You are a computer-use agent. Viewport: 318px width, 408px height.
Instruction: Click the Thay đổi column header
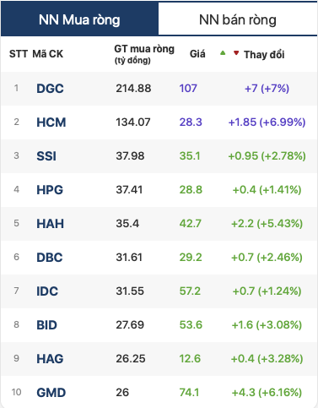264,54
